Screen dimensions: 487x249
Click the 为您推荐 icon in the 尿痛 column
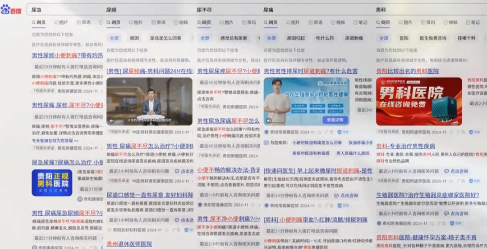click(x=266, y=143)
